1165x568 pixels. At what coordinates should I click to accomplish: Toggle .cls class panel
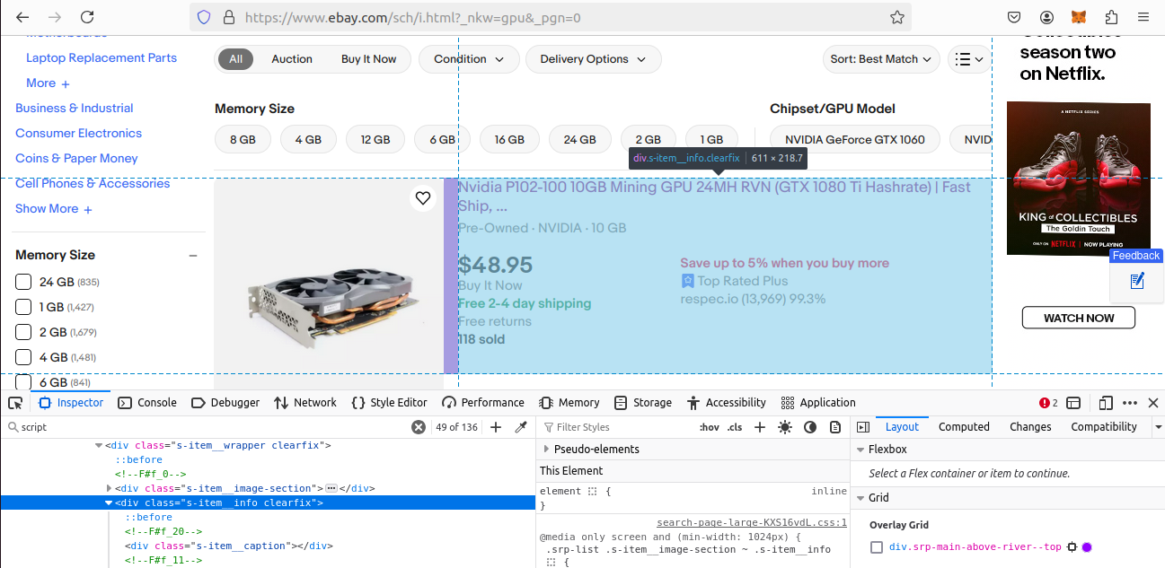point(735,427)
